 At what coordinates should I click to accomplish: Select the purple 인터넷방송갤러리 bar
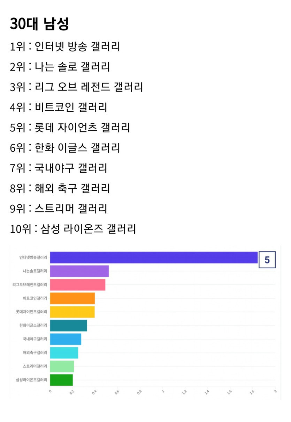click(154, 257)
